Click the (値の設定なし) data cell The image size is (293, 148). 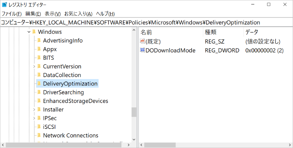pyautogui.click(x=263, y=42)
